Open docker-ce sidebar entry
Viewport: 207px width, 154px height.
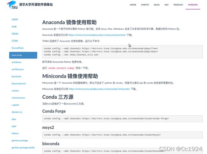(x=17, y=112)
